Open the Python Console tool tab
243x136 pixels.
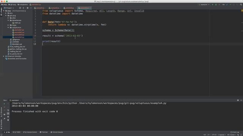[57, 132]
